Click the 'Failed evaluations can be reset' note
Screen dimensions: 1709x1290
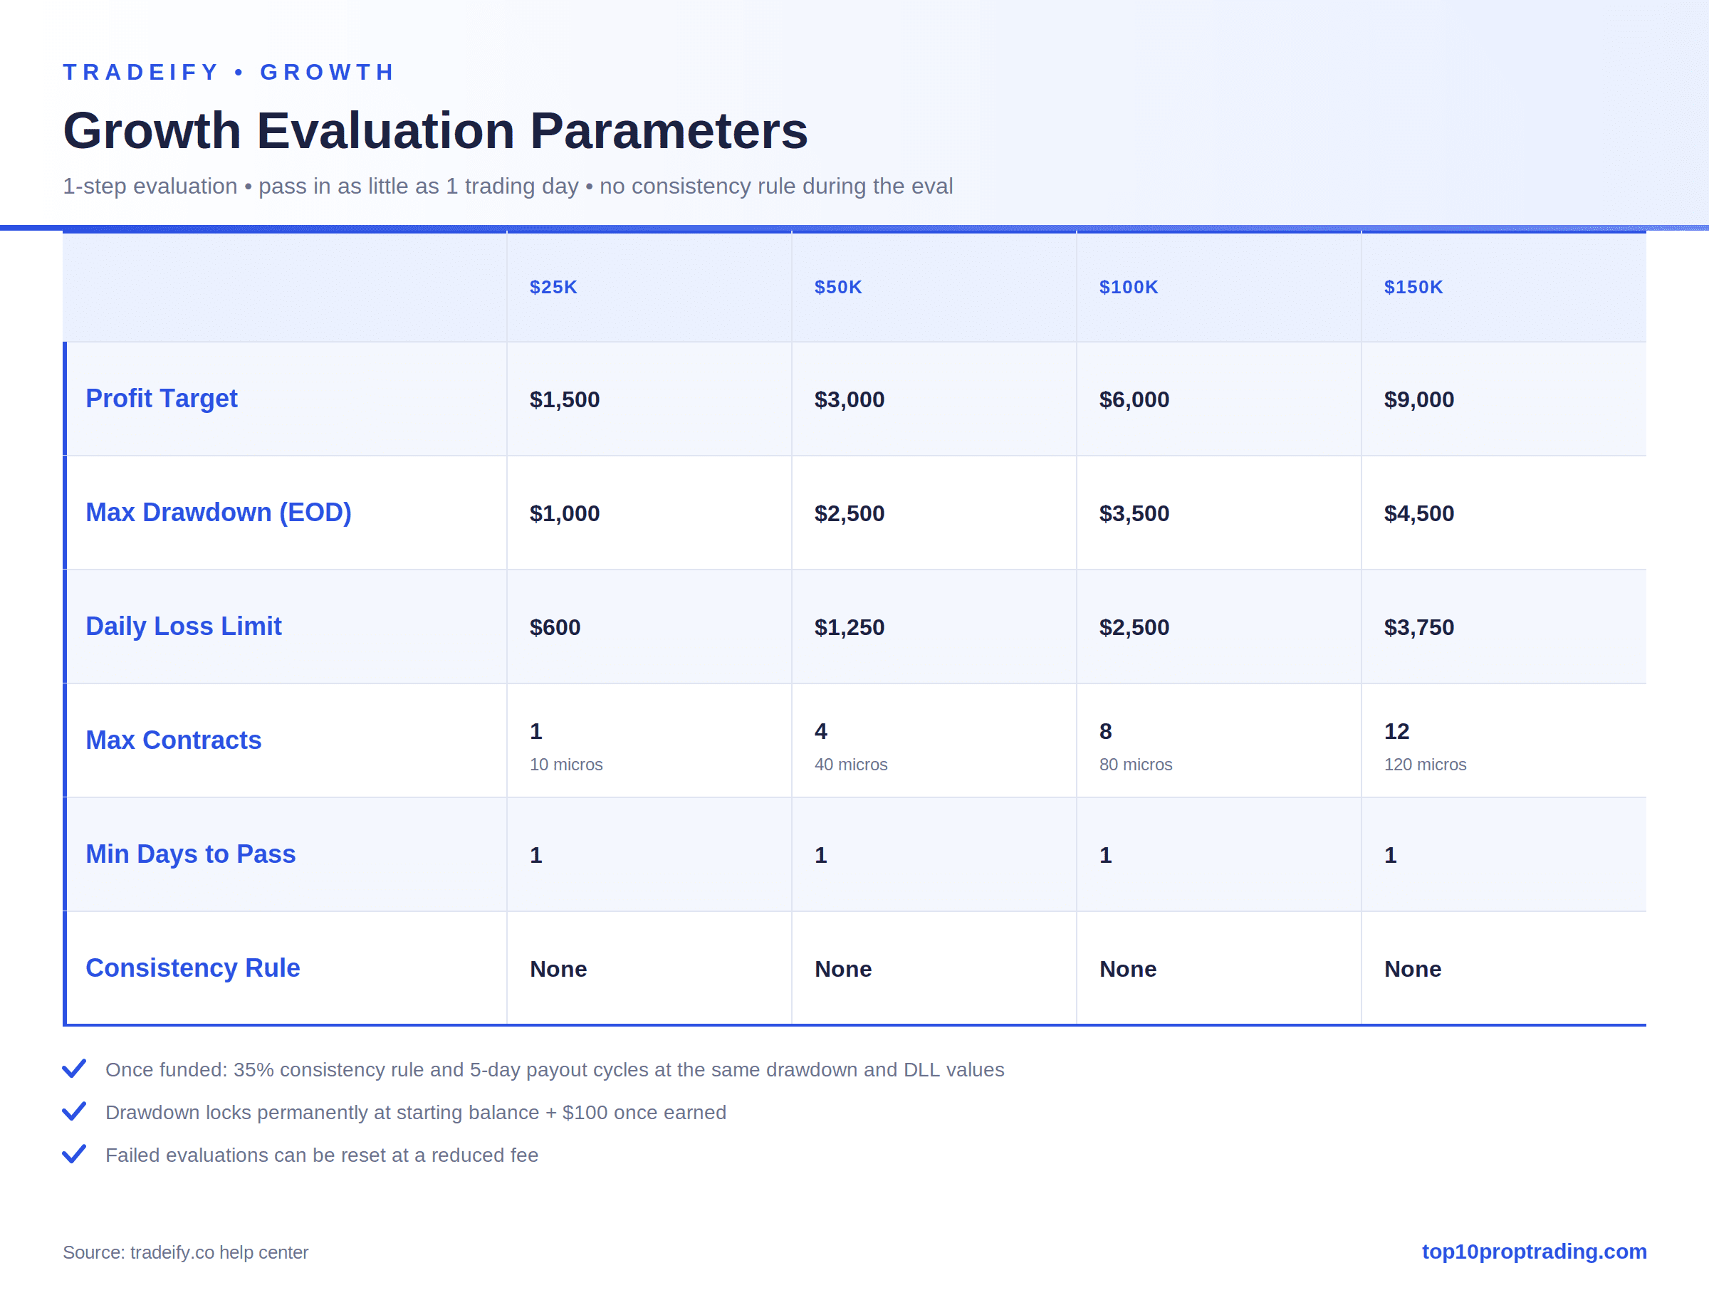[x=321, y=1155]
